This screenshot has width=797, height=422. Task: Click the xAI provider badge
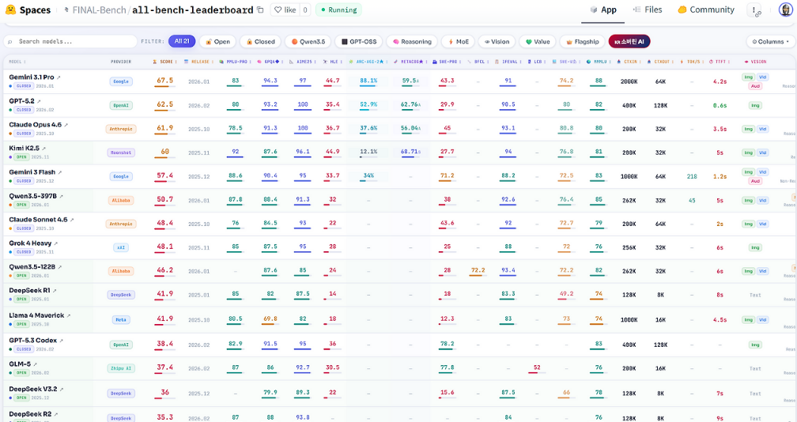[x=121, y=247]
